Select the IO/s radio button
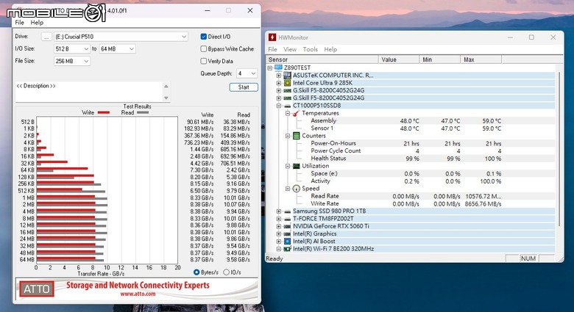 click(x=226, y=272)
